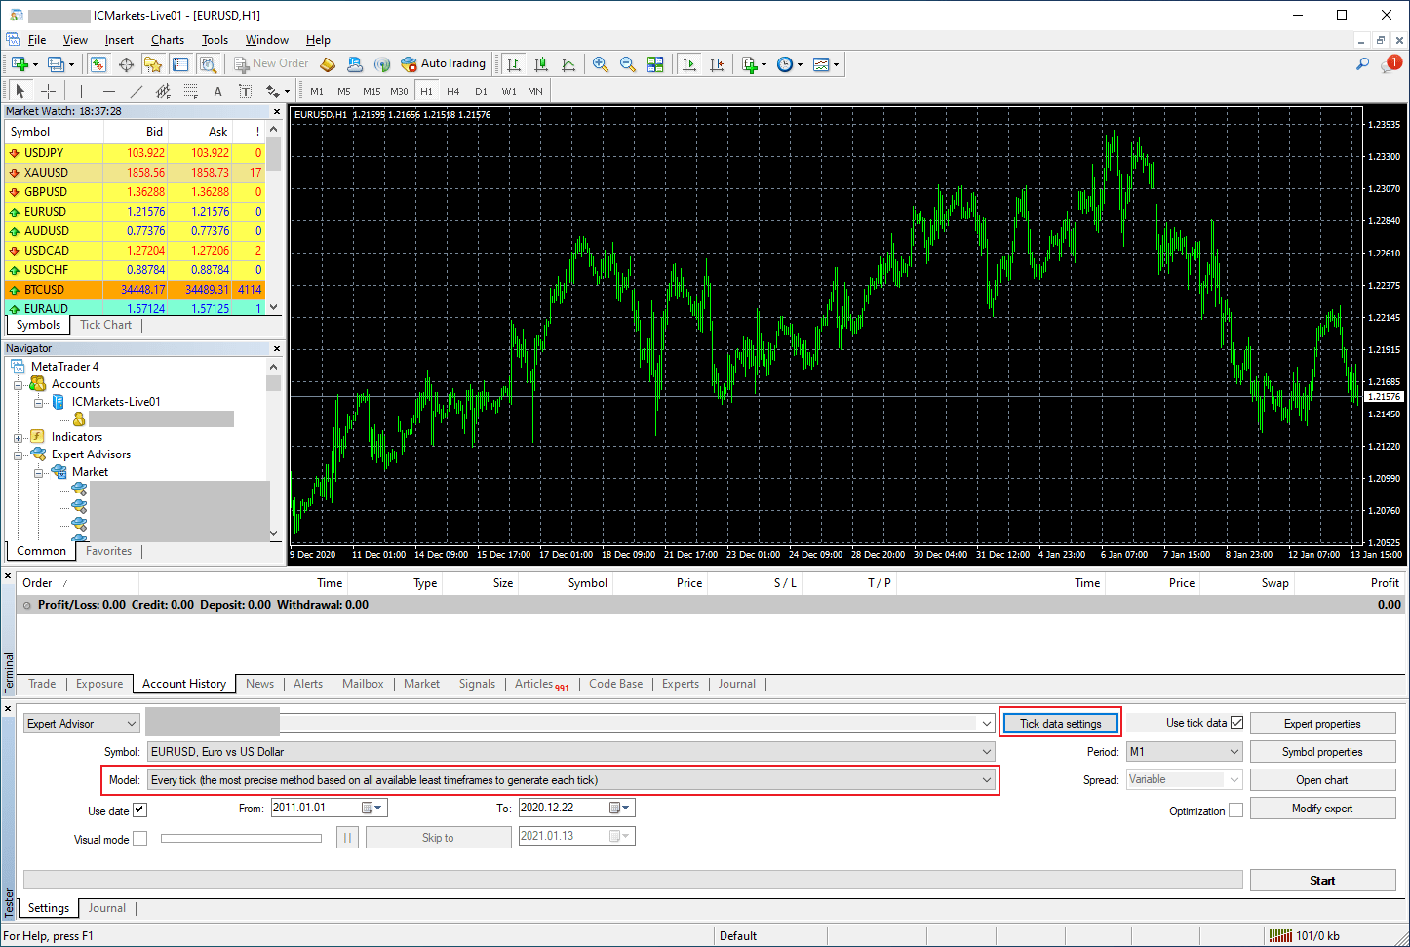
Task: Select the Draw Text (A) tool
Action: pos(217,91)
